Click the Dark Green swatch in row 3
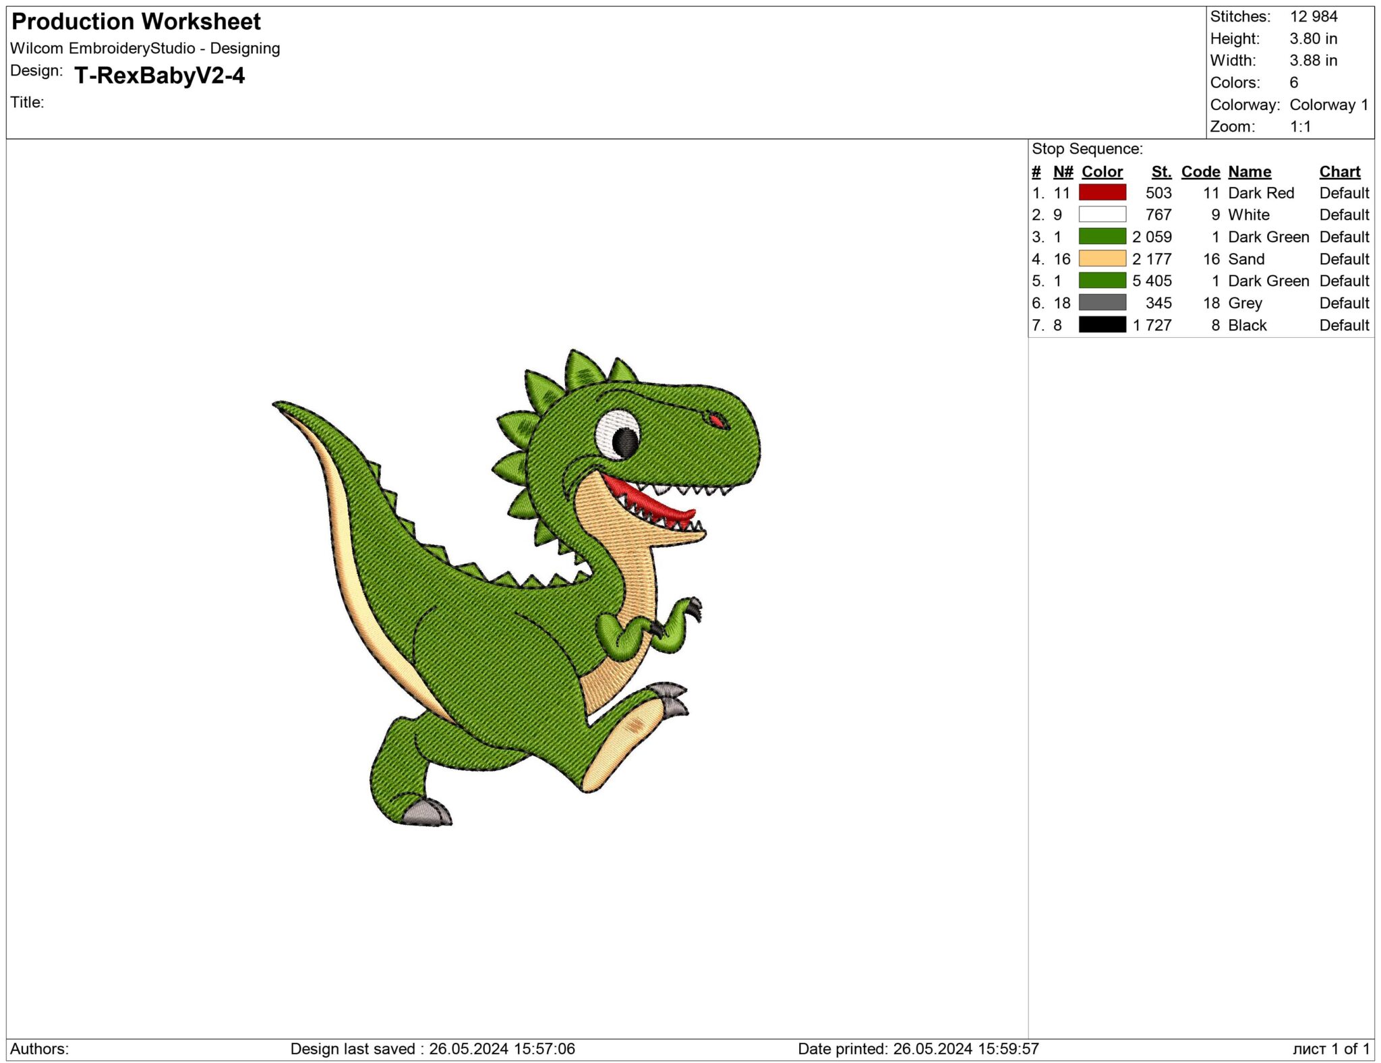This screenshot has height=1063, width=1381. tap(1102, 236)
